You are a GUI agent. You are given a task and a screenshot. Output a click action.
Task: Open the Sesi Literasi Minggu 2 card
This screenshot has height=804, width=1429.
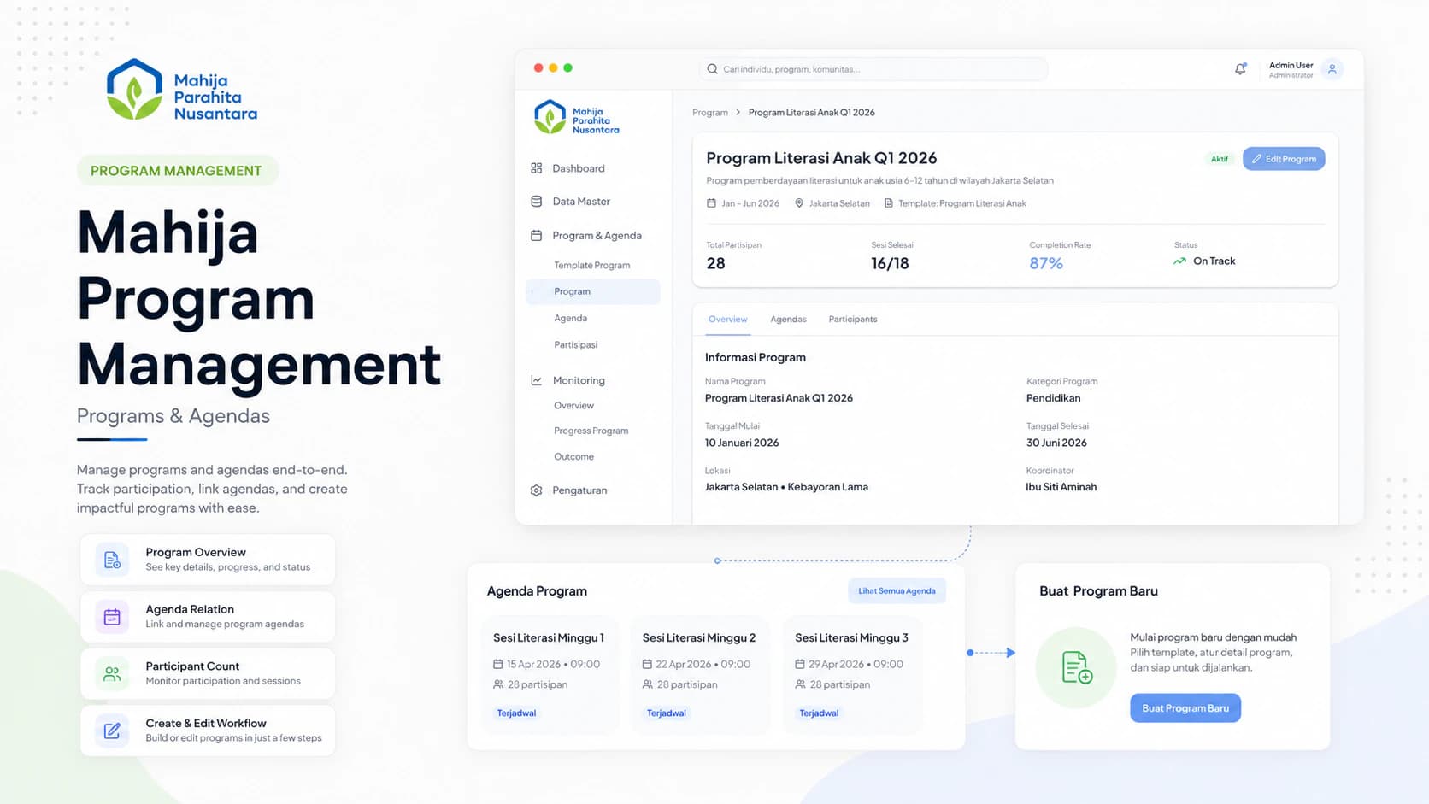[701, 675]
